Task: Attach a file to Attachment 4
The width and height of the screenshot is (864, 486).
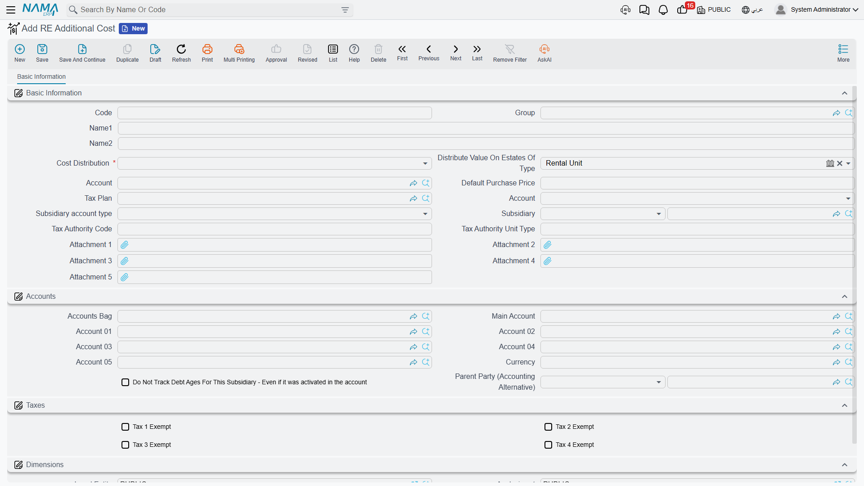Action: coord(548,261)
